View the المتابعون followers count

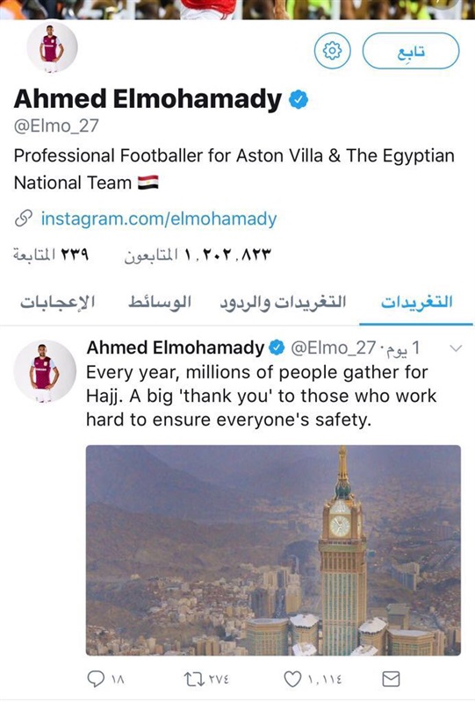[198, 254]
